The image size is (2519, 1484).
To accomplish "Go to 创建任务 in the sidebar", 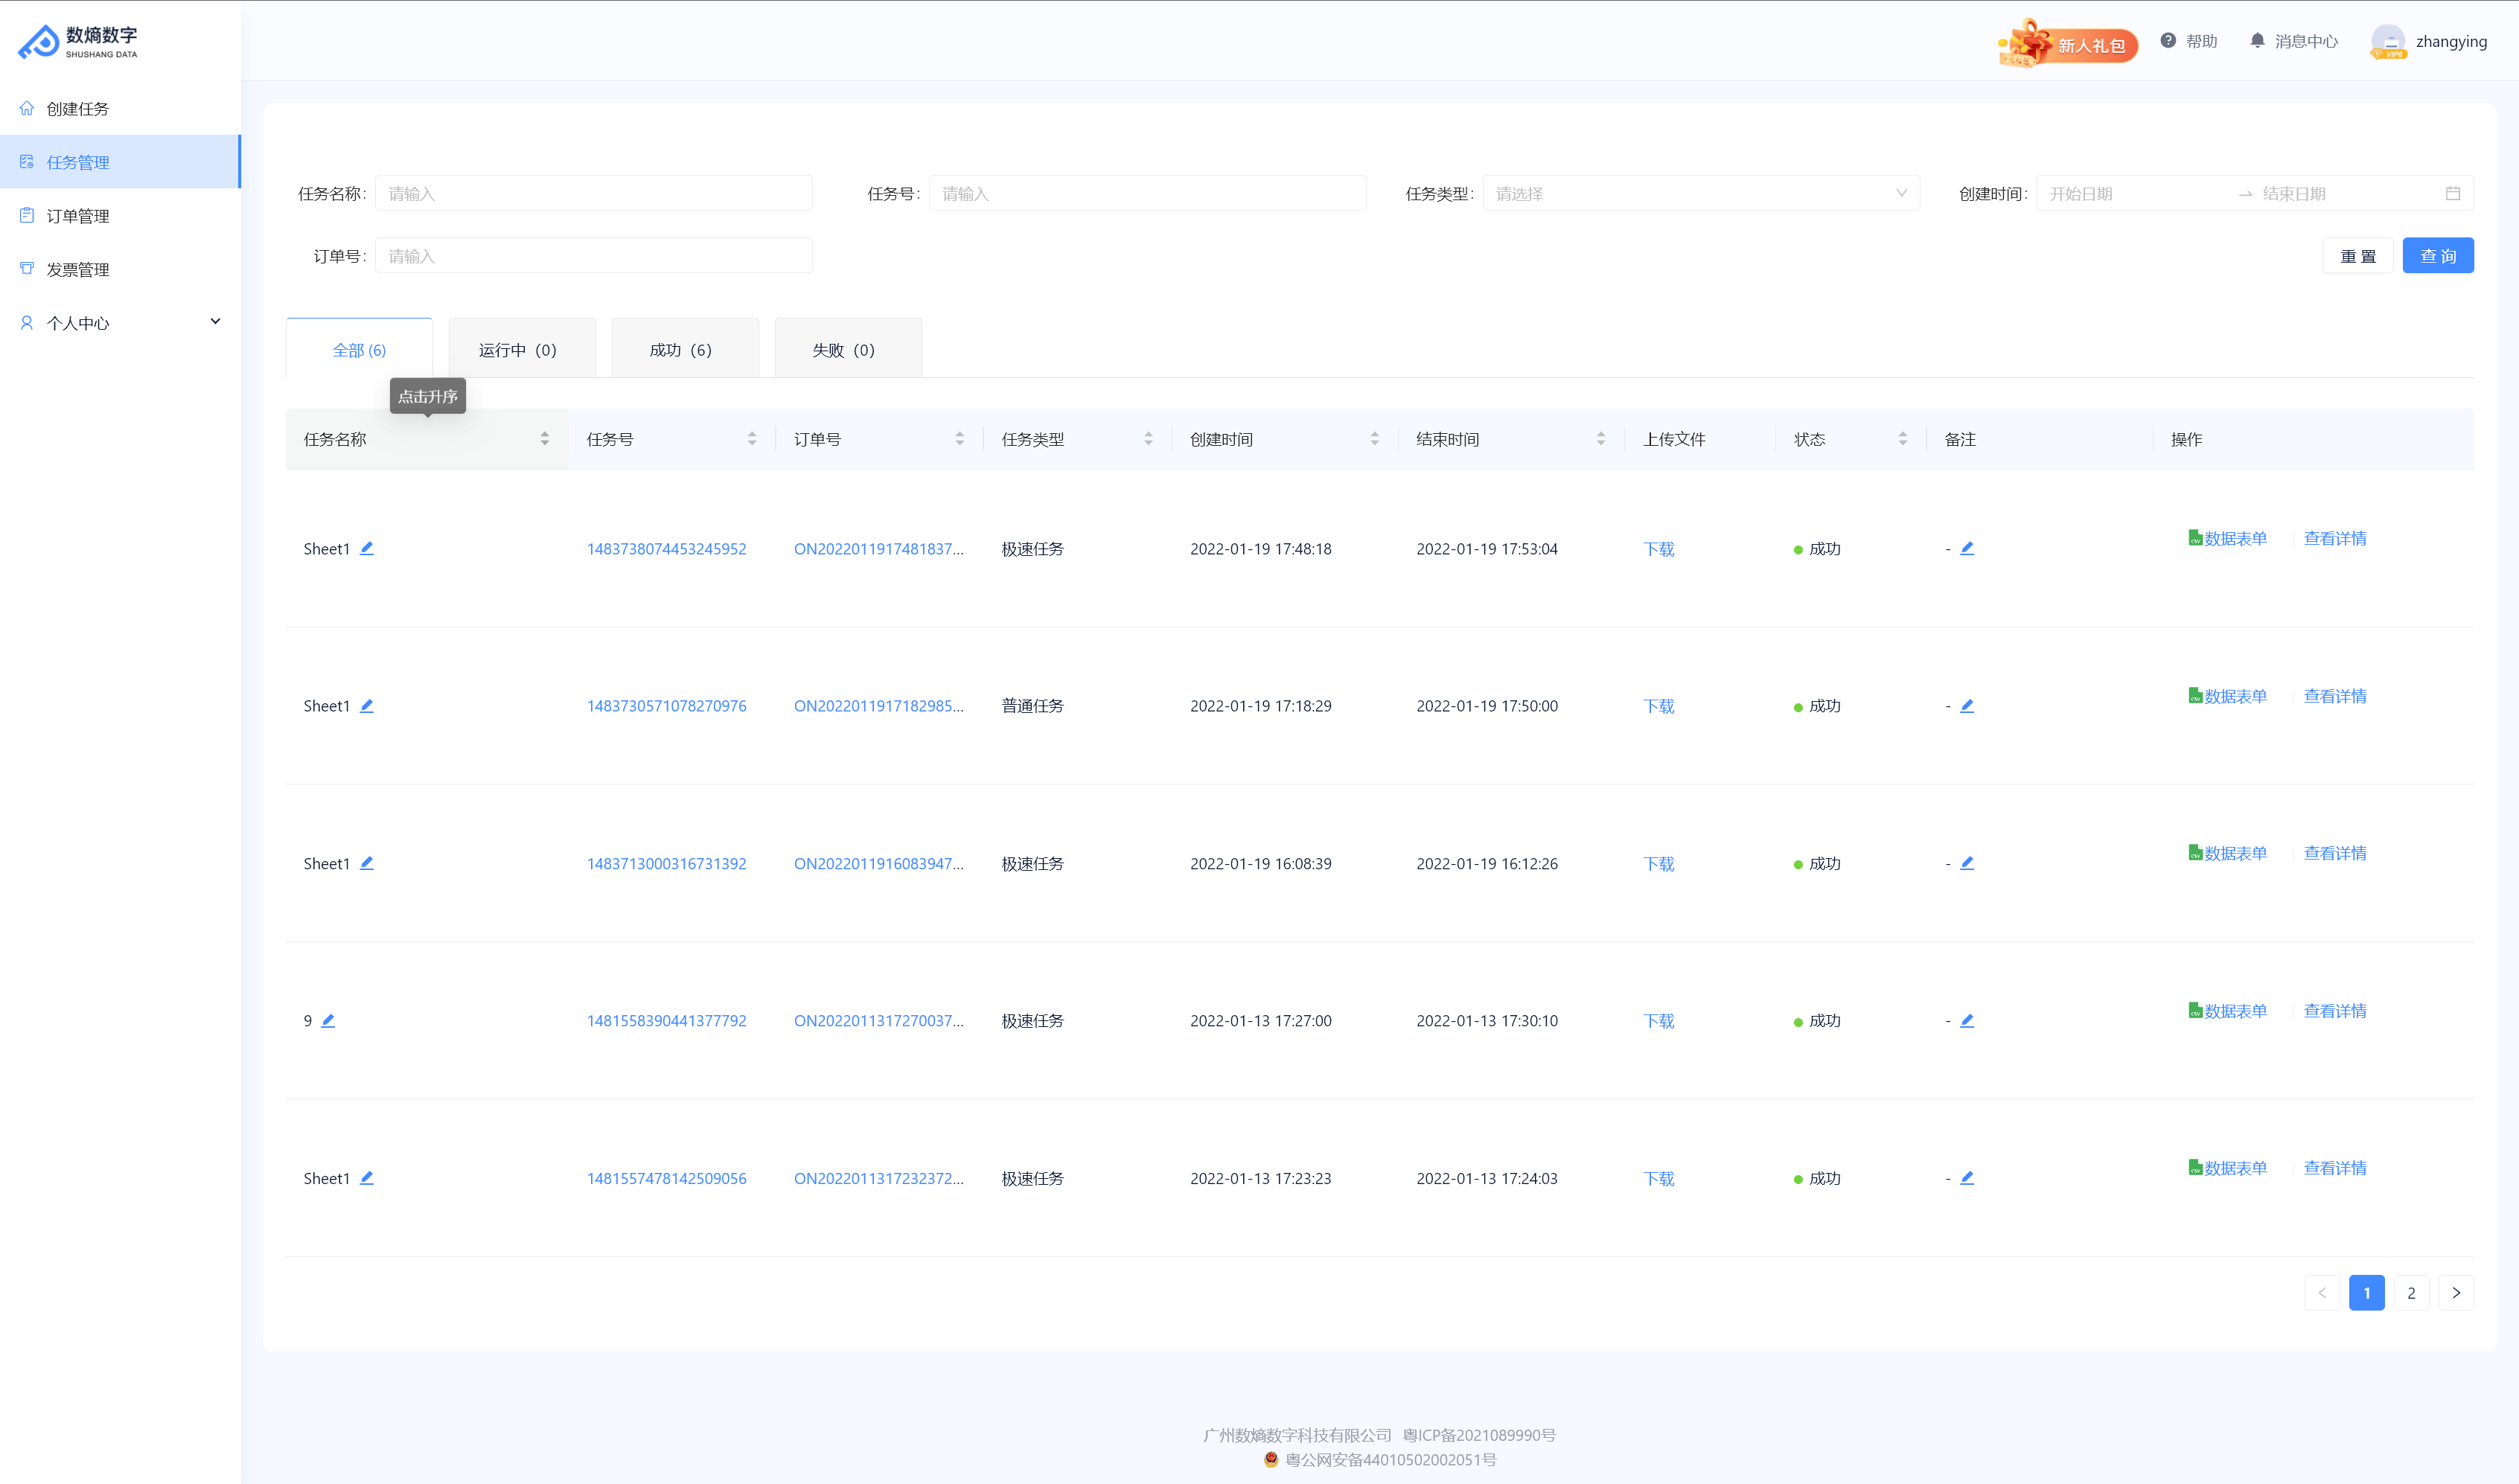I will 120,109.
